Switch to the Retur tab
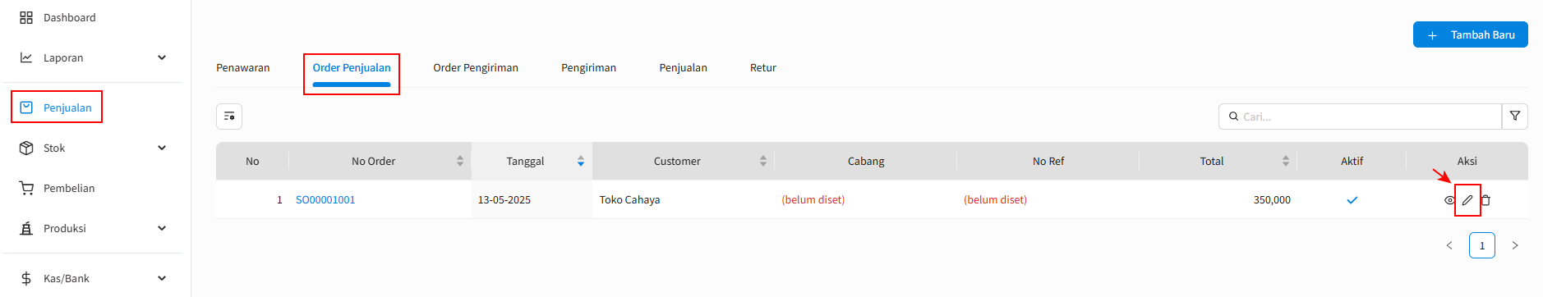The width and height of the screenshot is (1543, 297). coord(763,68)
